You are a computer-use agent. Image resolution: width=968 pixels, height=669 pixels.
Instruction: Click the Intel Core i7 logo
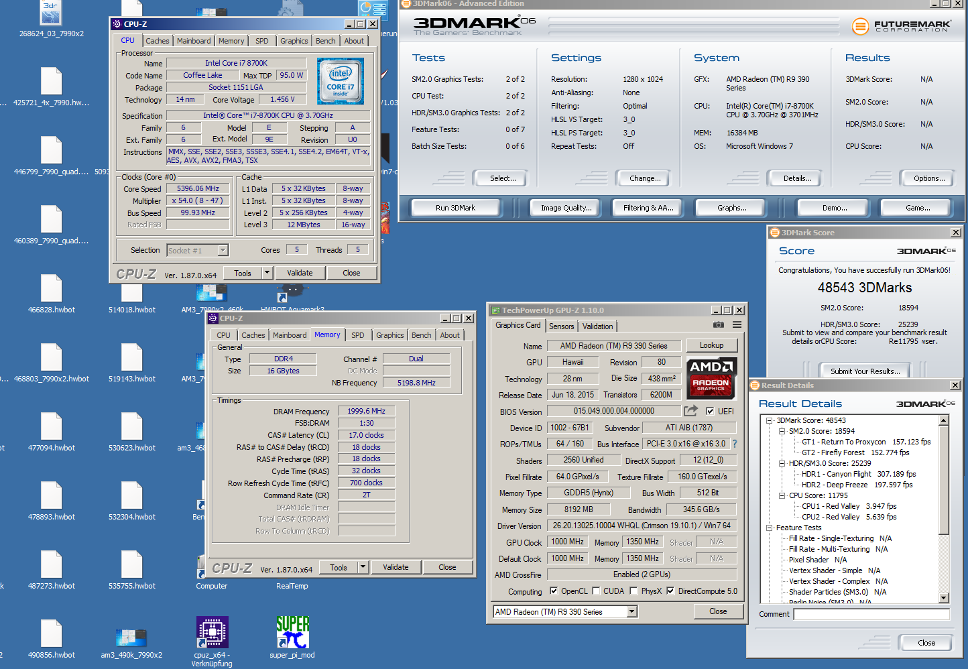click(341, 81)
